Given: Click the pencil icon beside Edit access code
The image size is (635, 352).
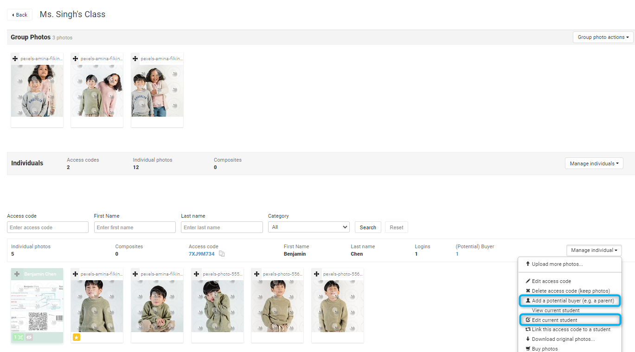Looking at the screenshot, I should 528,281.
